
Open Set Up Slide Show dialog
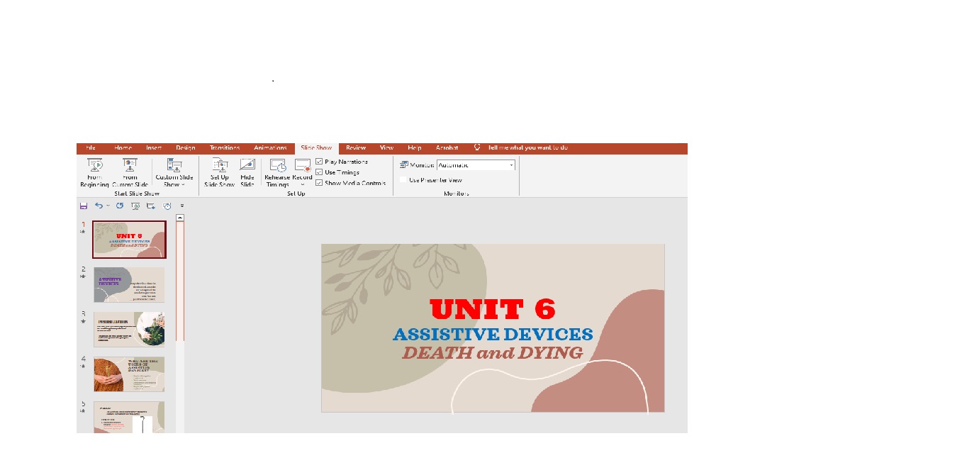(x=220, y=172)
